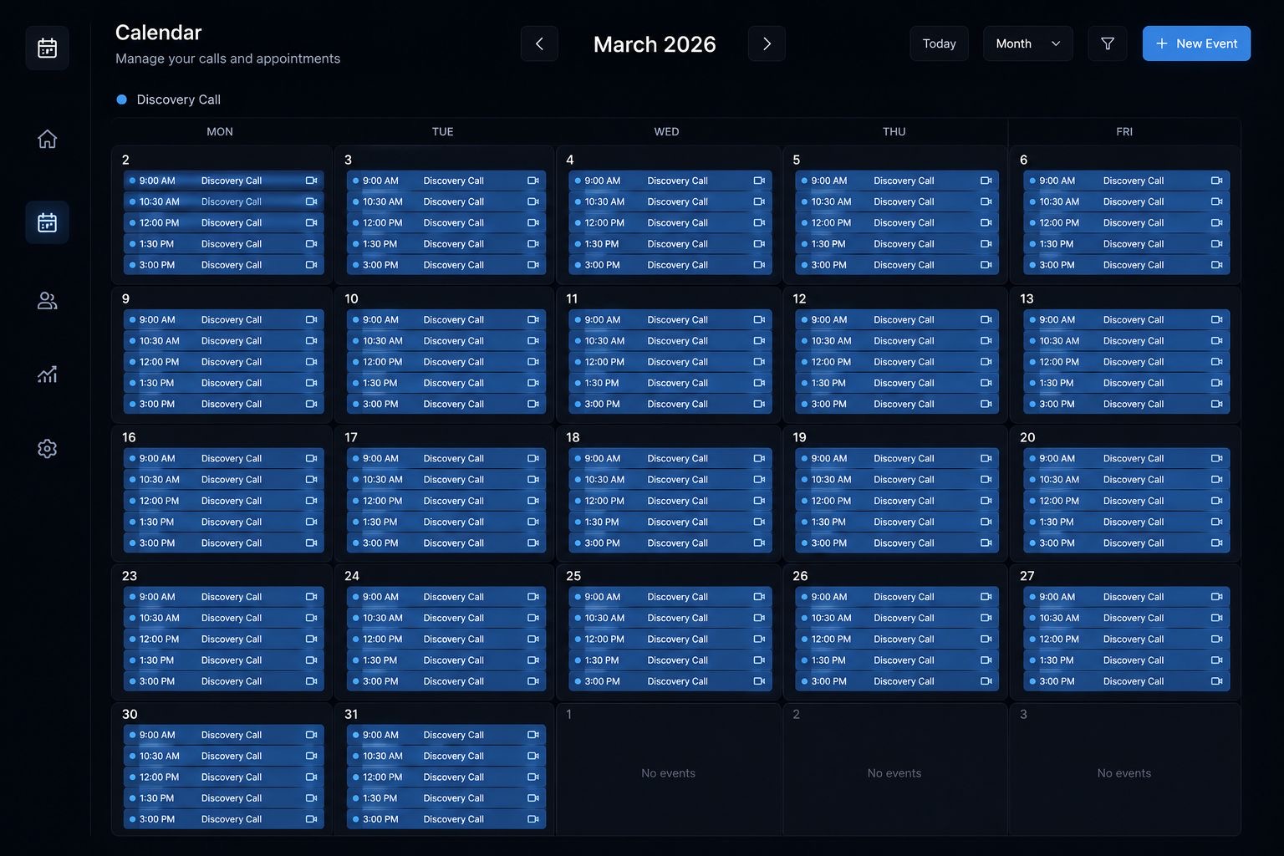Click the THU column header

click(x=894, y=131)
